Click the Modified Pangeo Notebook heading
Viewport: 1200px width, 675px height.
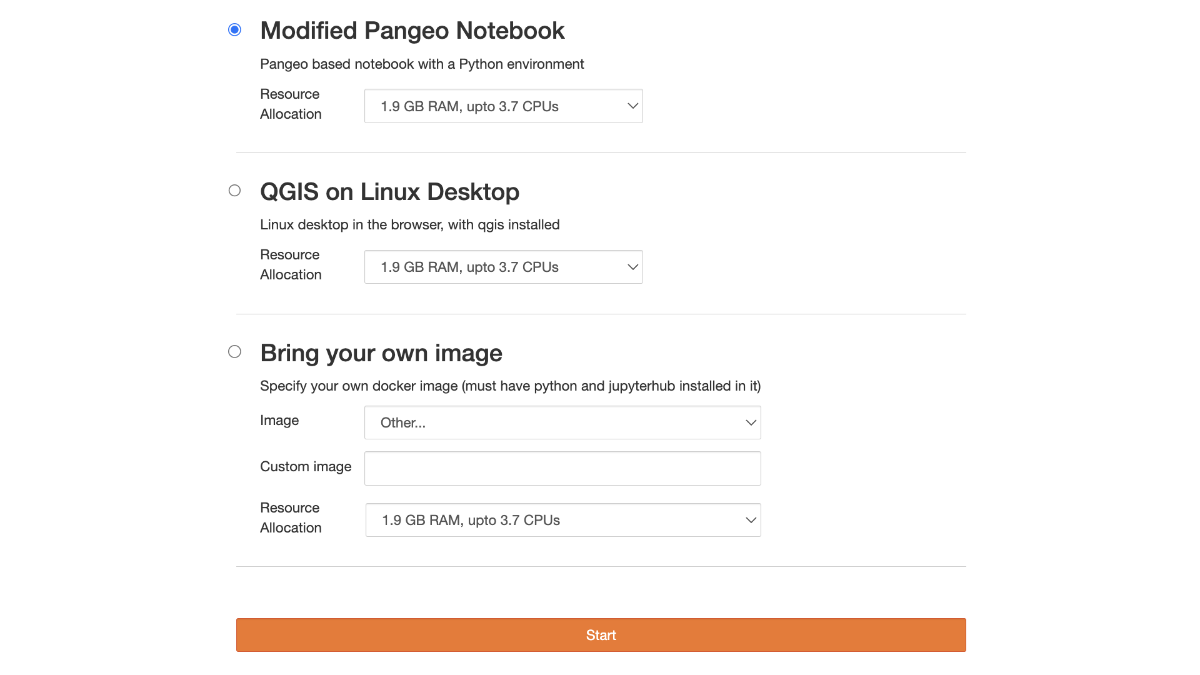(412, 31)
